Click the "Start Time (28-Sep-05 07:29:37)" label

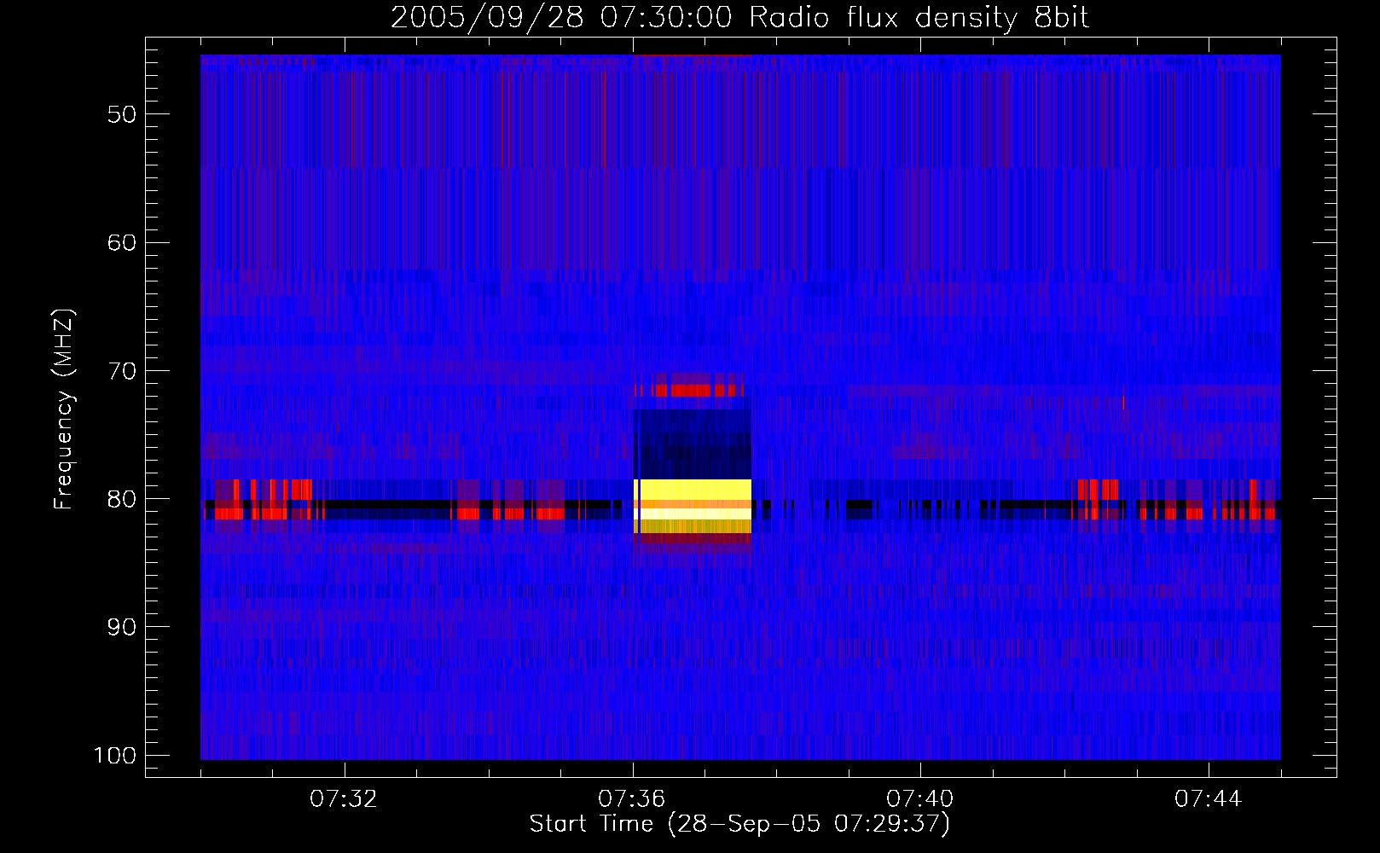(x=739, y=824)
